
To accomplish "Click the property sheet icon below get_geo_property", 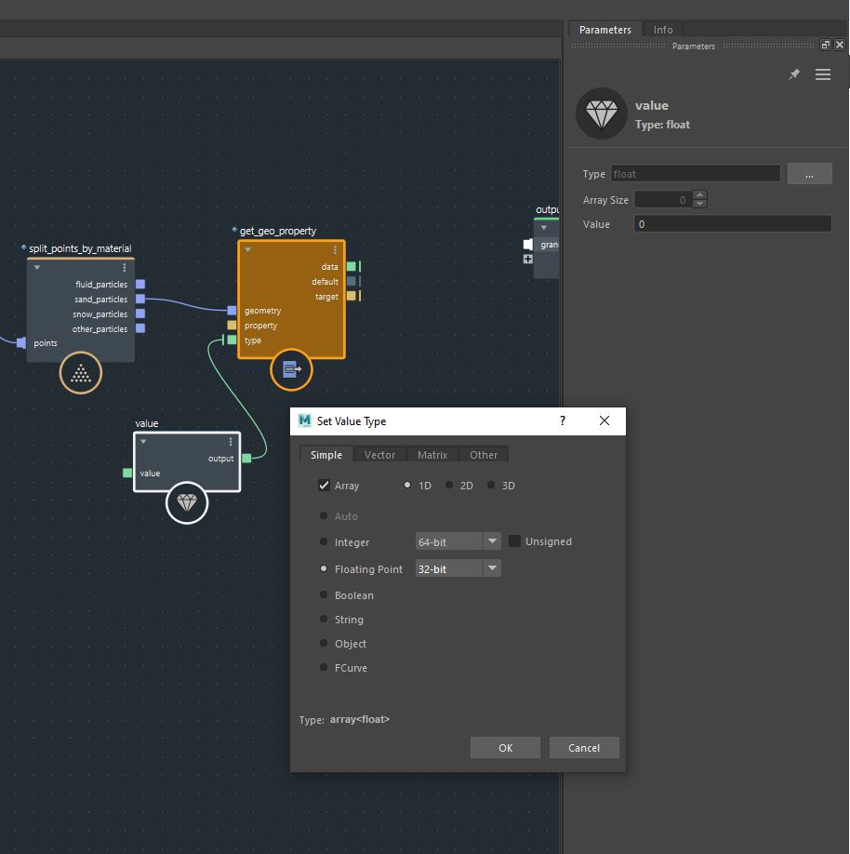I will [x=291, y=368].
